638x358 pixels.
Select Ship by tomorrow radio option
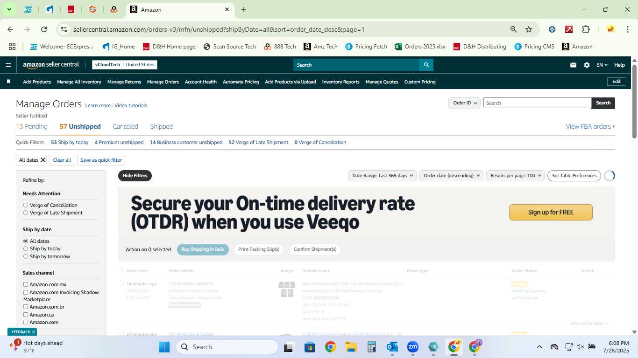pyautogui.click(x=26, y=256)
